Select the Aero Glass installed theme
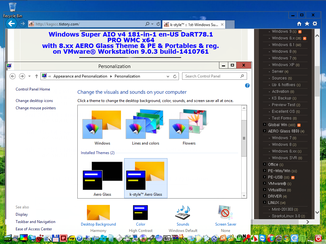The width and height of the screenshot is (326, 244). point(102,178)
